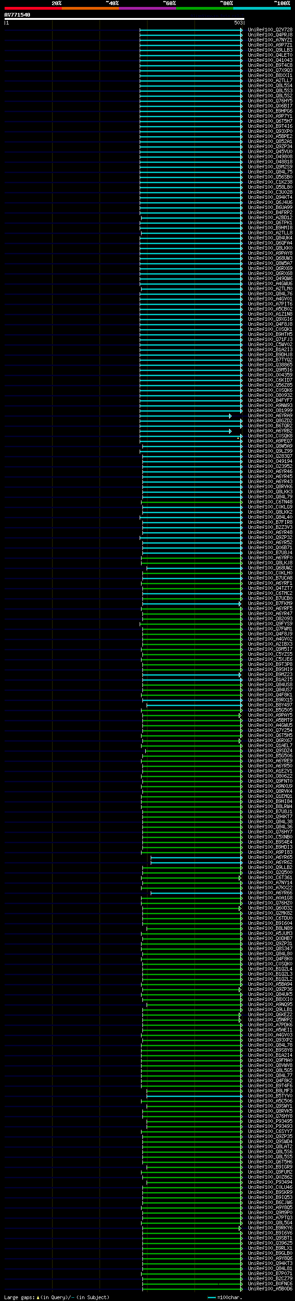This screenshot has width=295, height=1301.
Task: Select label UniRef100_Q76HY5
Action: point(270,101)
